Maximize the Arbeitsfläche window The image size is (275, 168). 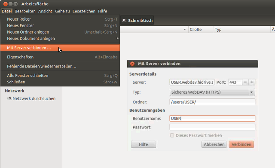click(15, 4)
